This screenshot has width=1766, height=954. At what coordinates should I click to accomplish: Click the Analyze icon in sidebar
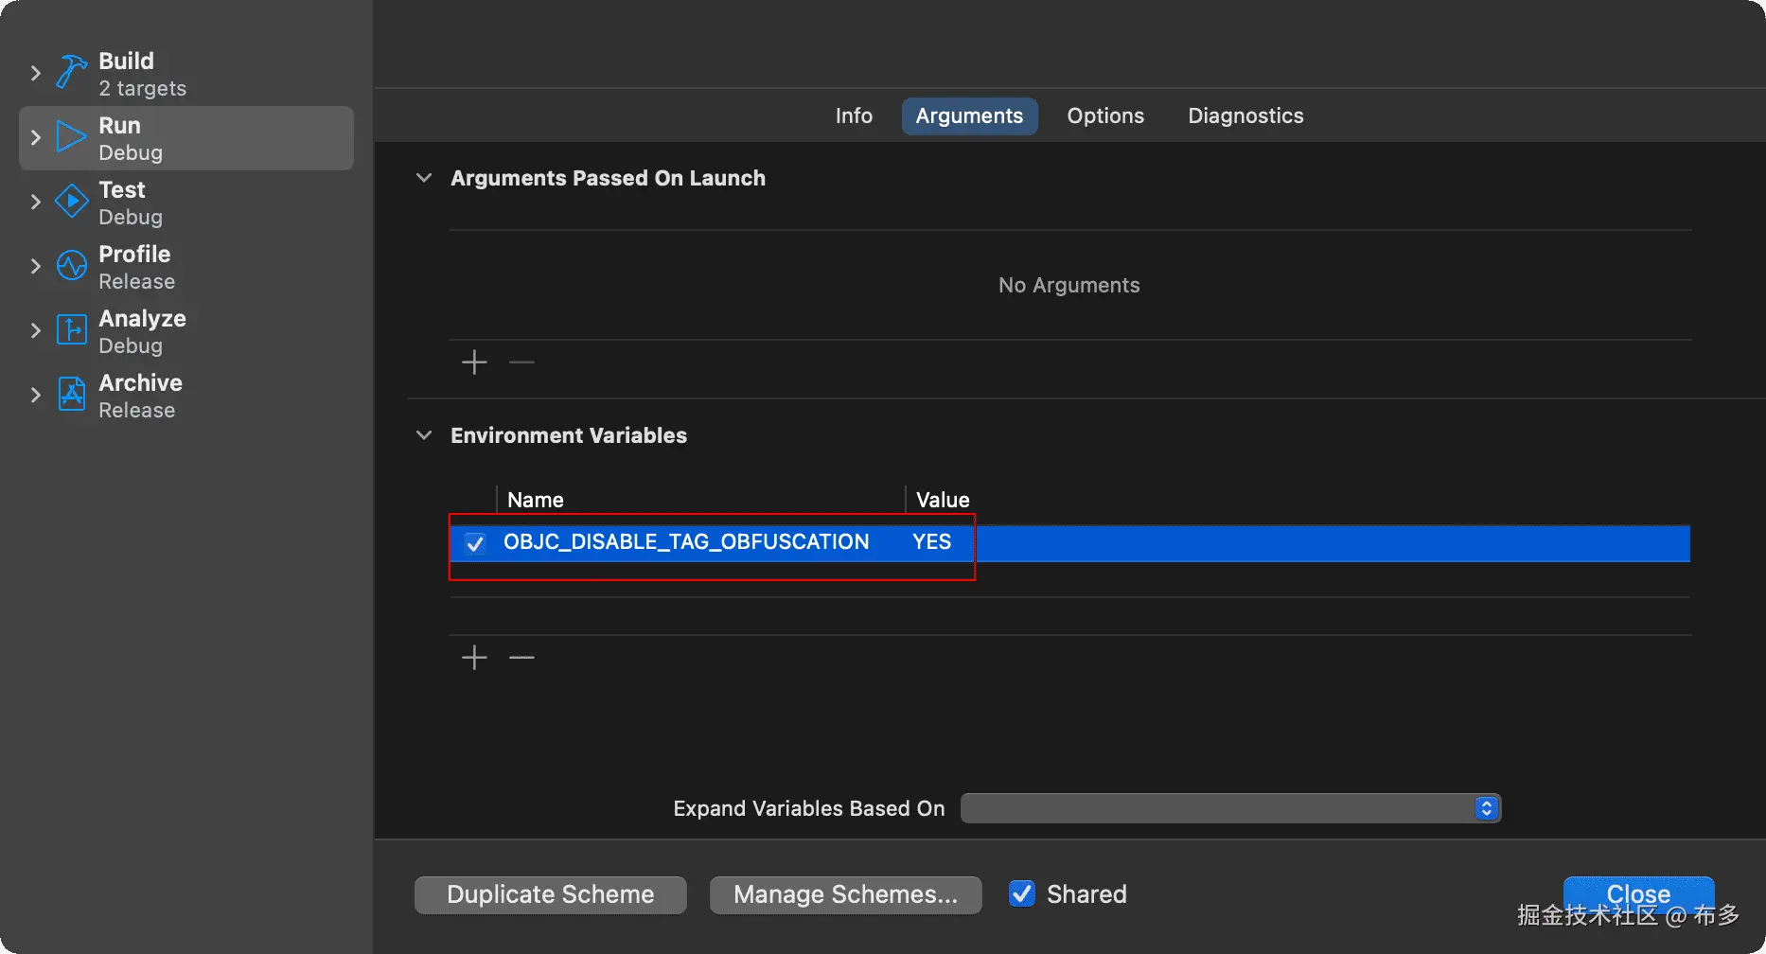[x=71, y=329]
